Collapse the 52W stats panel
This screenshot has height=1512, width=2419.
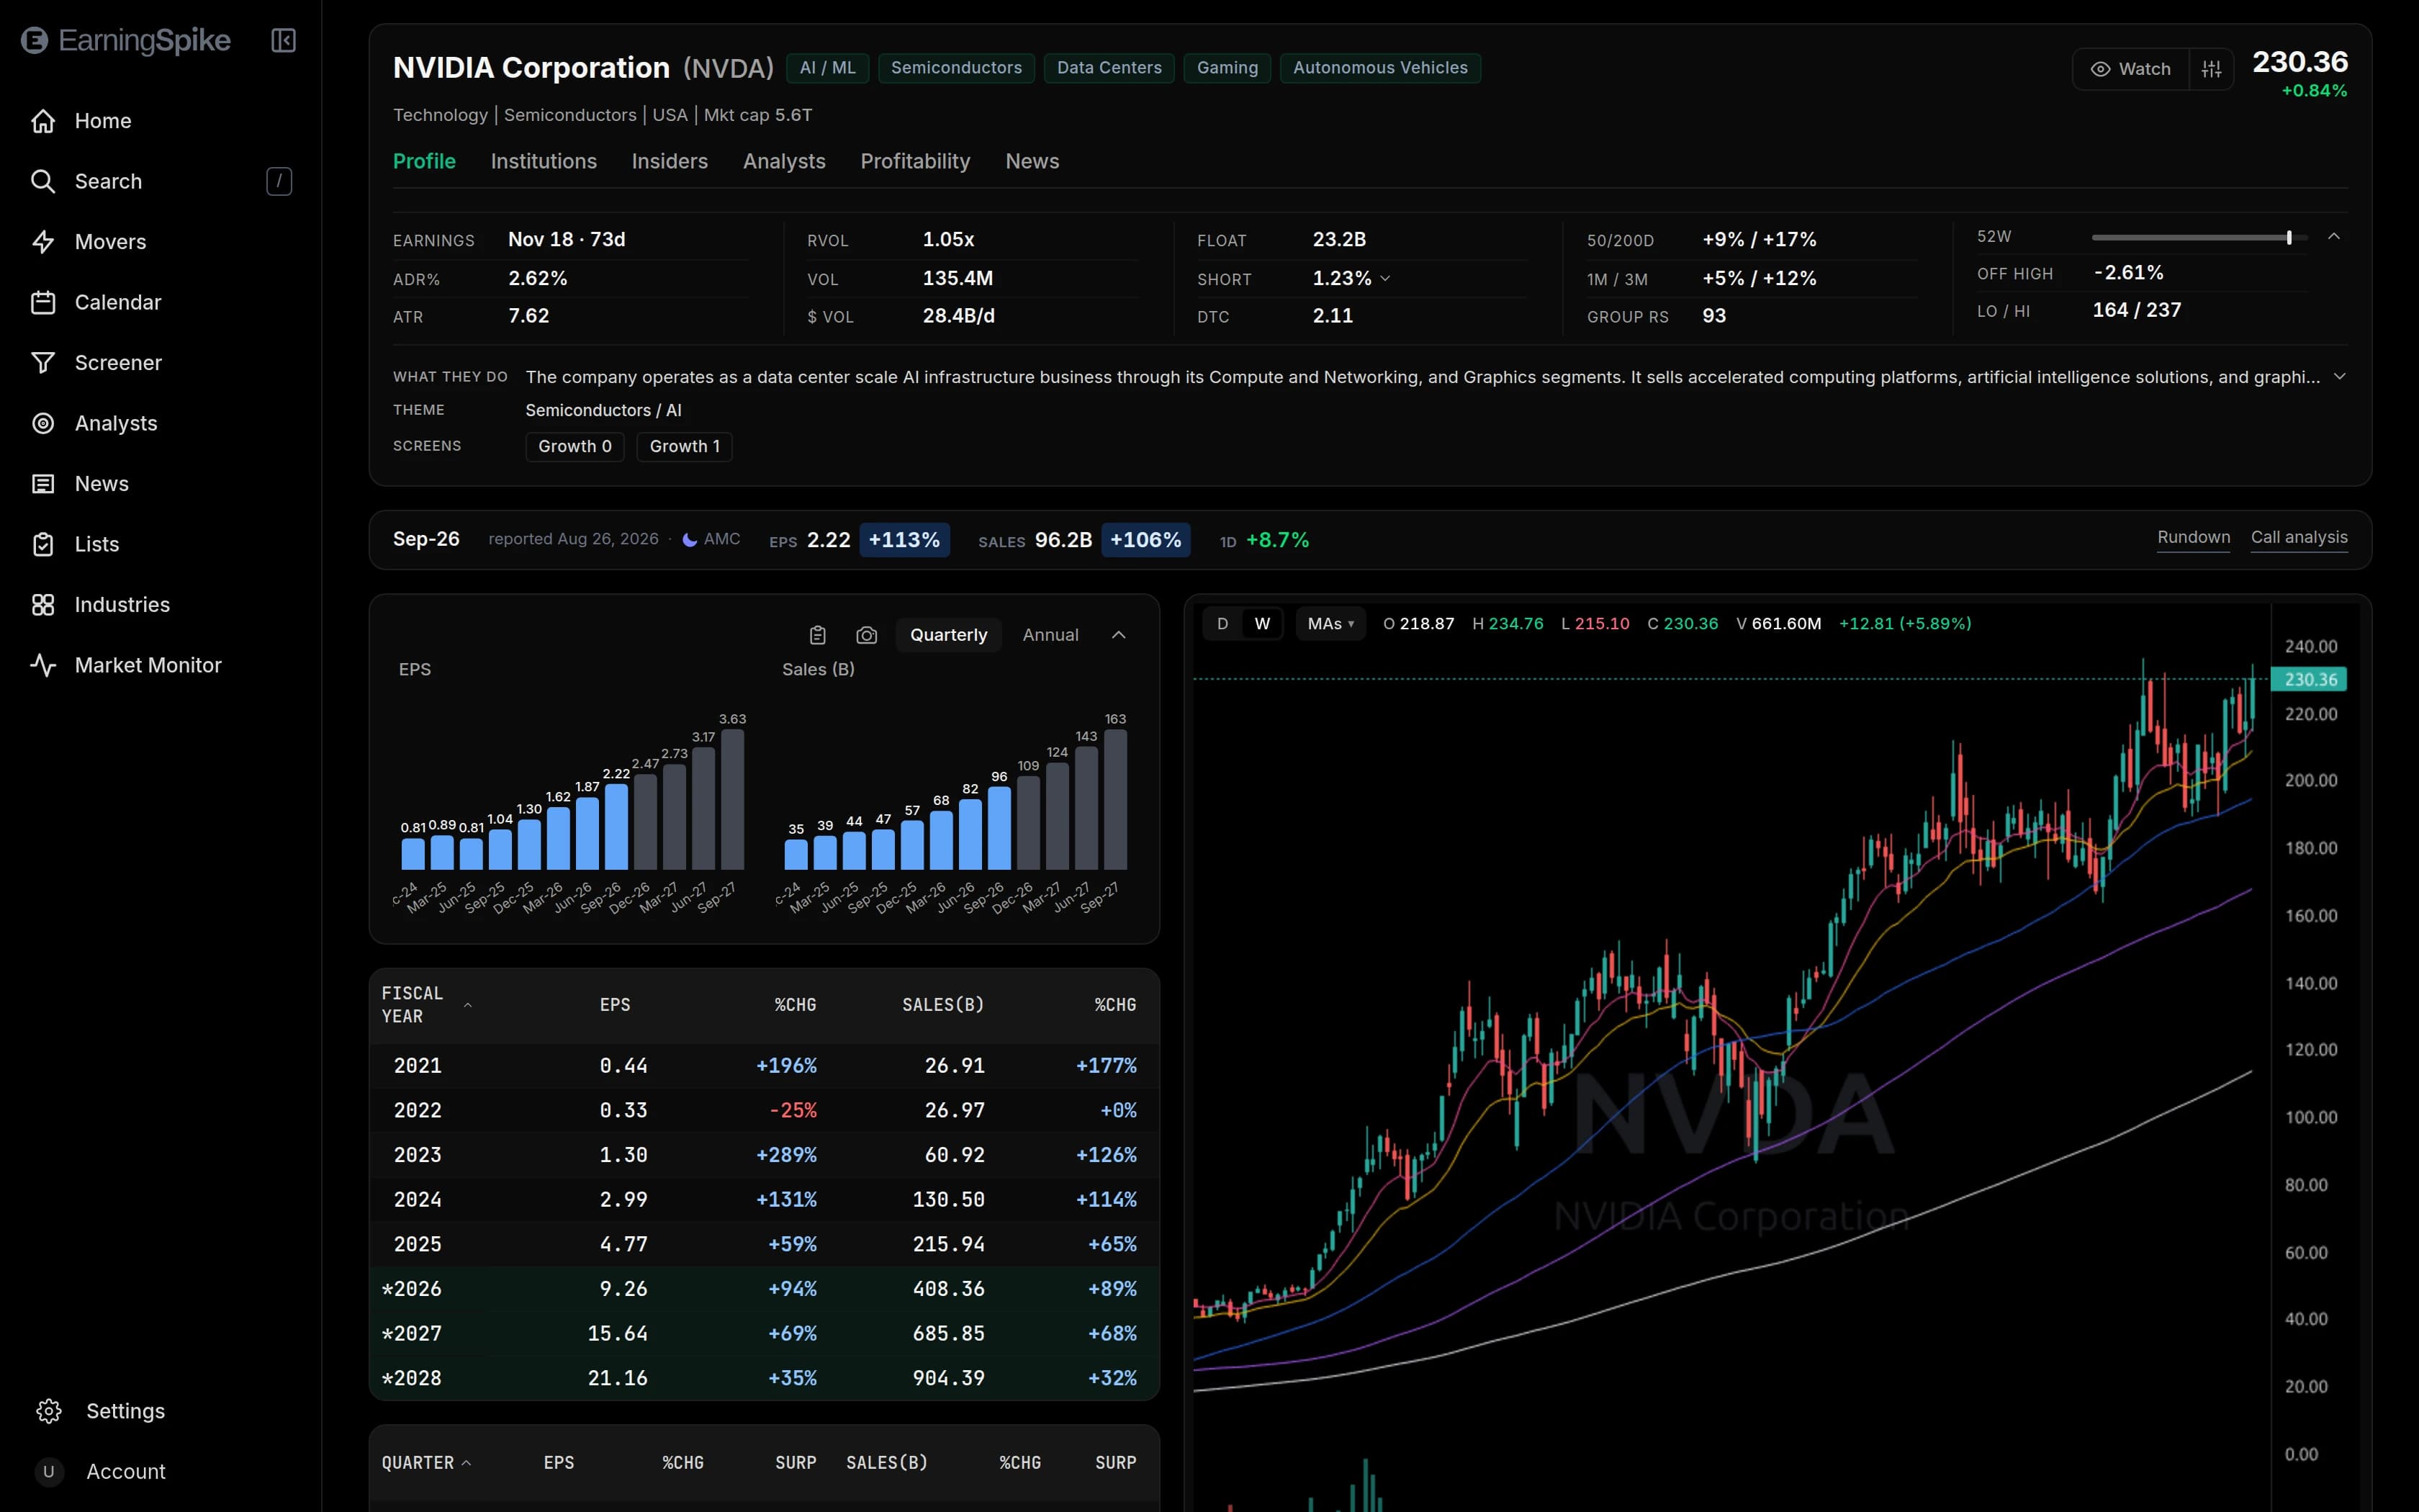point(2334,237)
